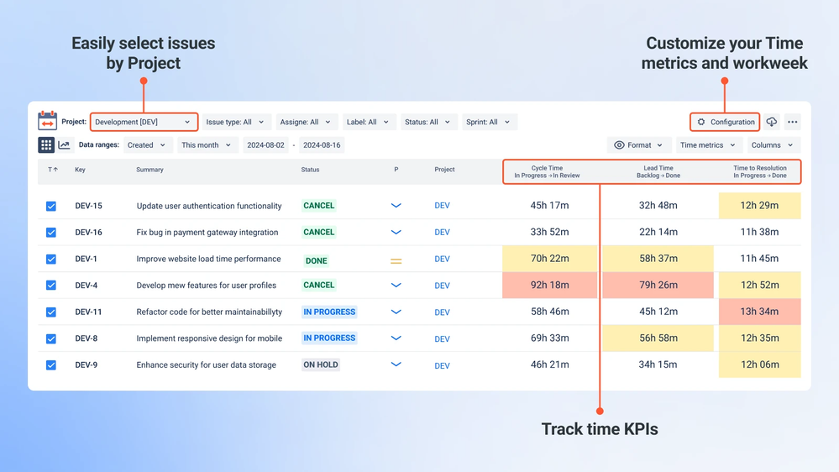Click the medium priority icon for DEV-1
The image size is (839, 472).
click(396, 261)
